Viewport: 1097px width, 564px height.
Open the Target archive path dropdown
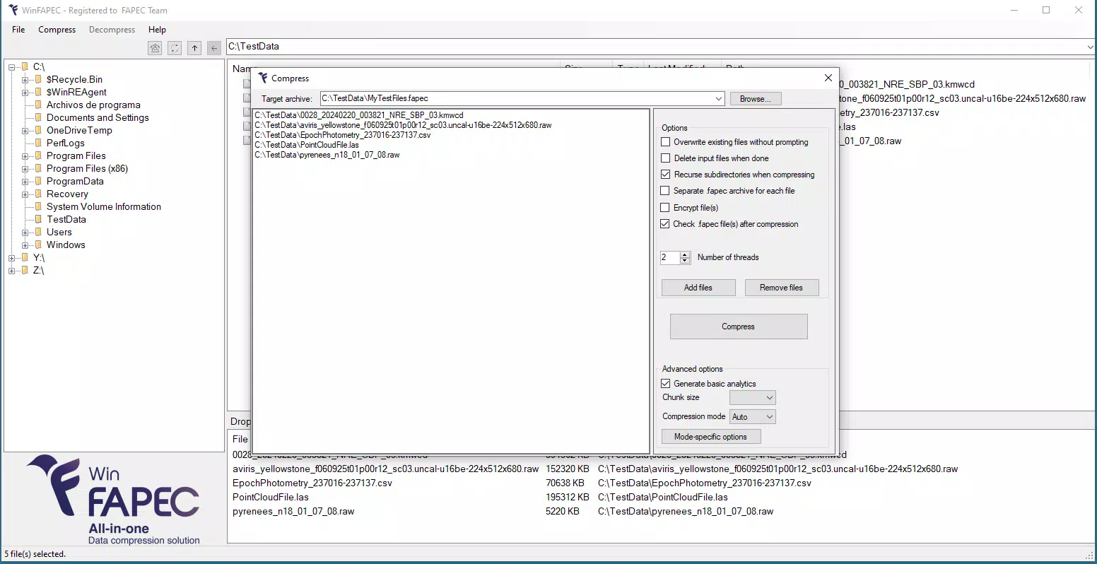click(x=719, y=99)
